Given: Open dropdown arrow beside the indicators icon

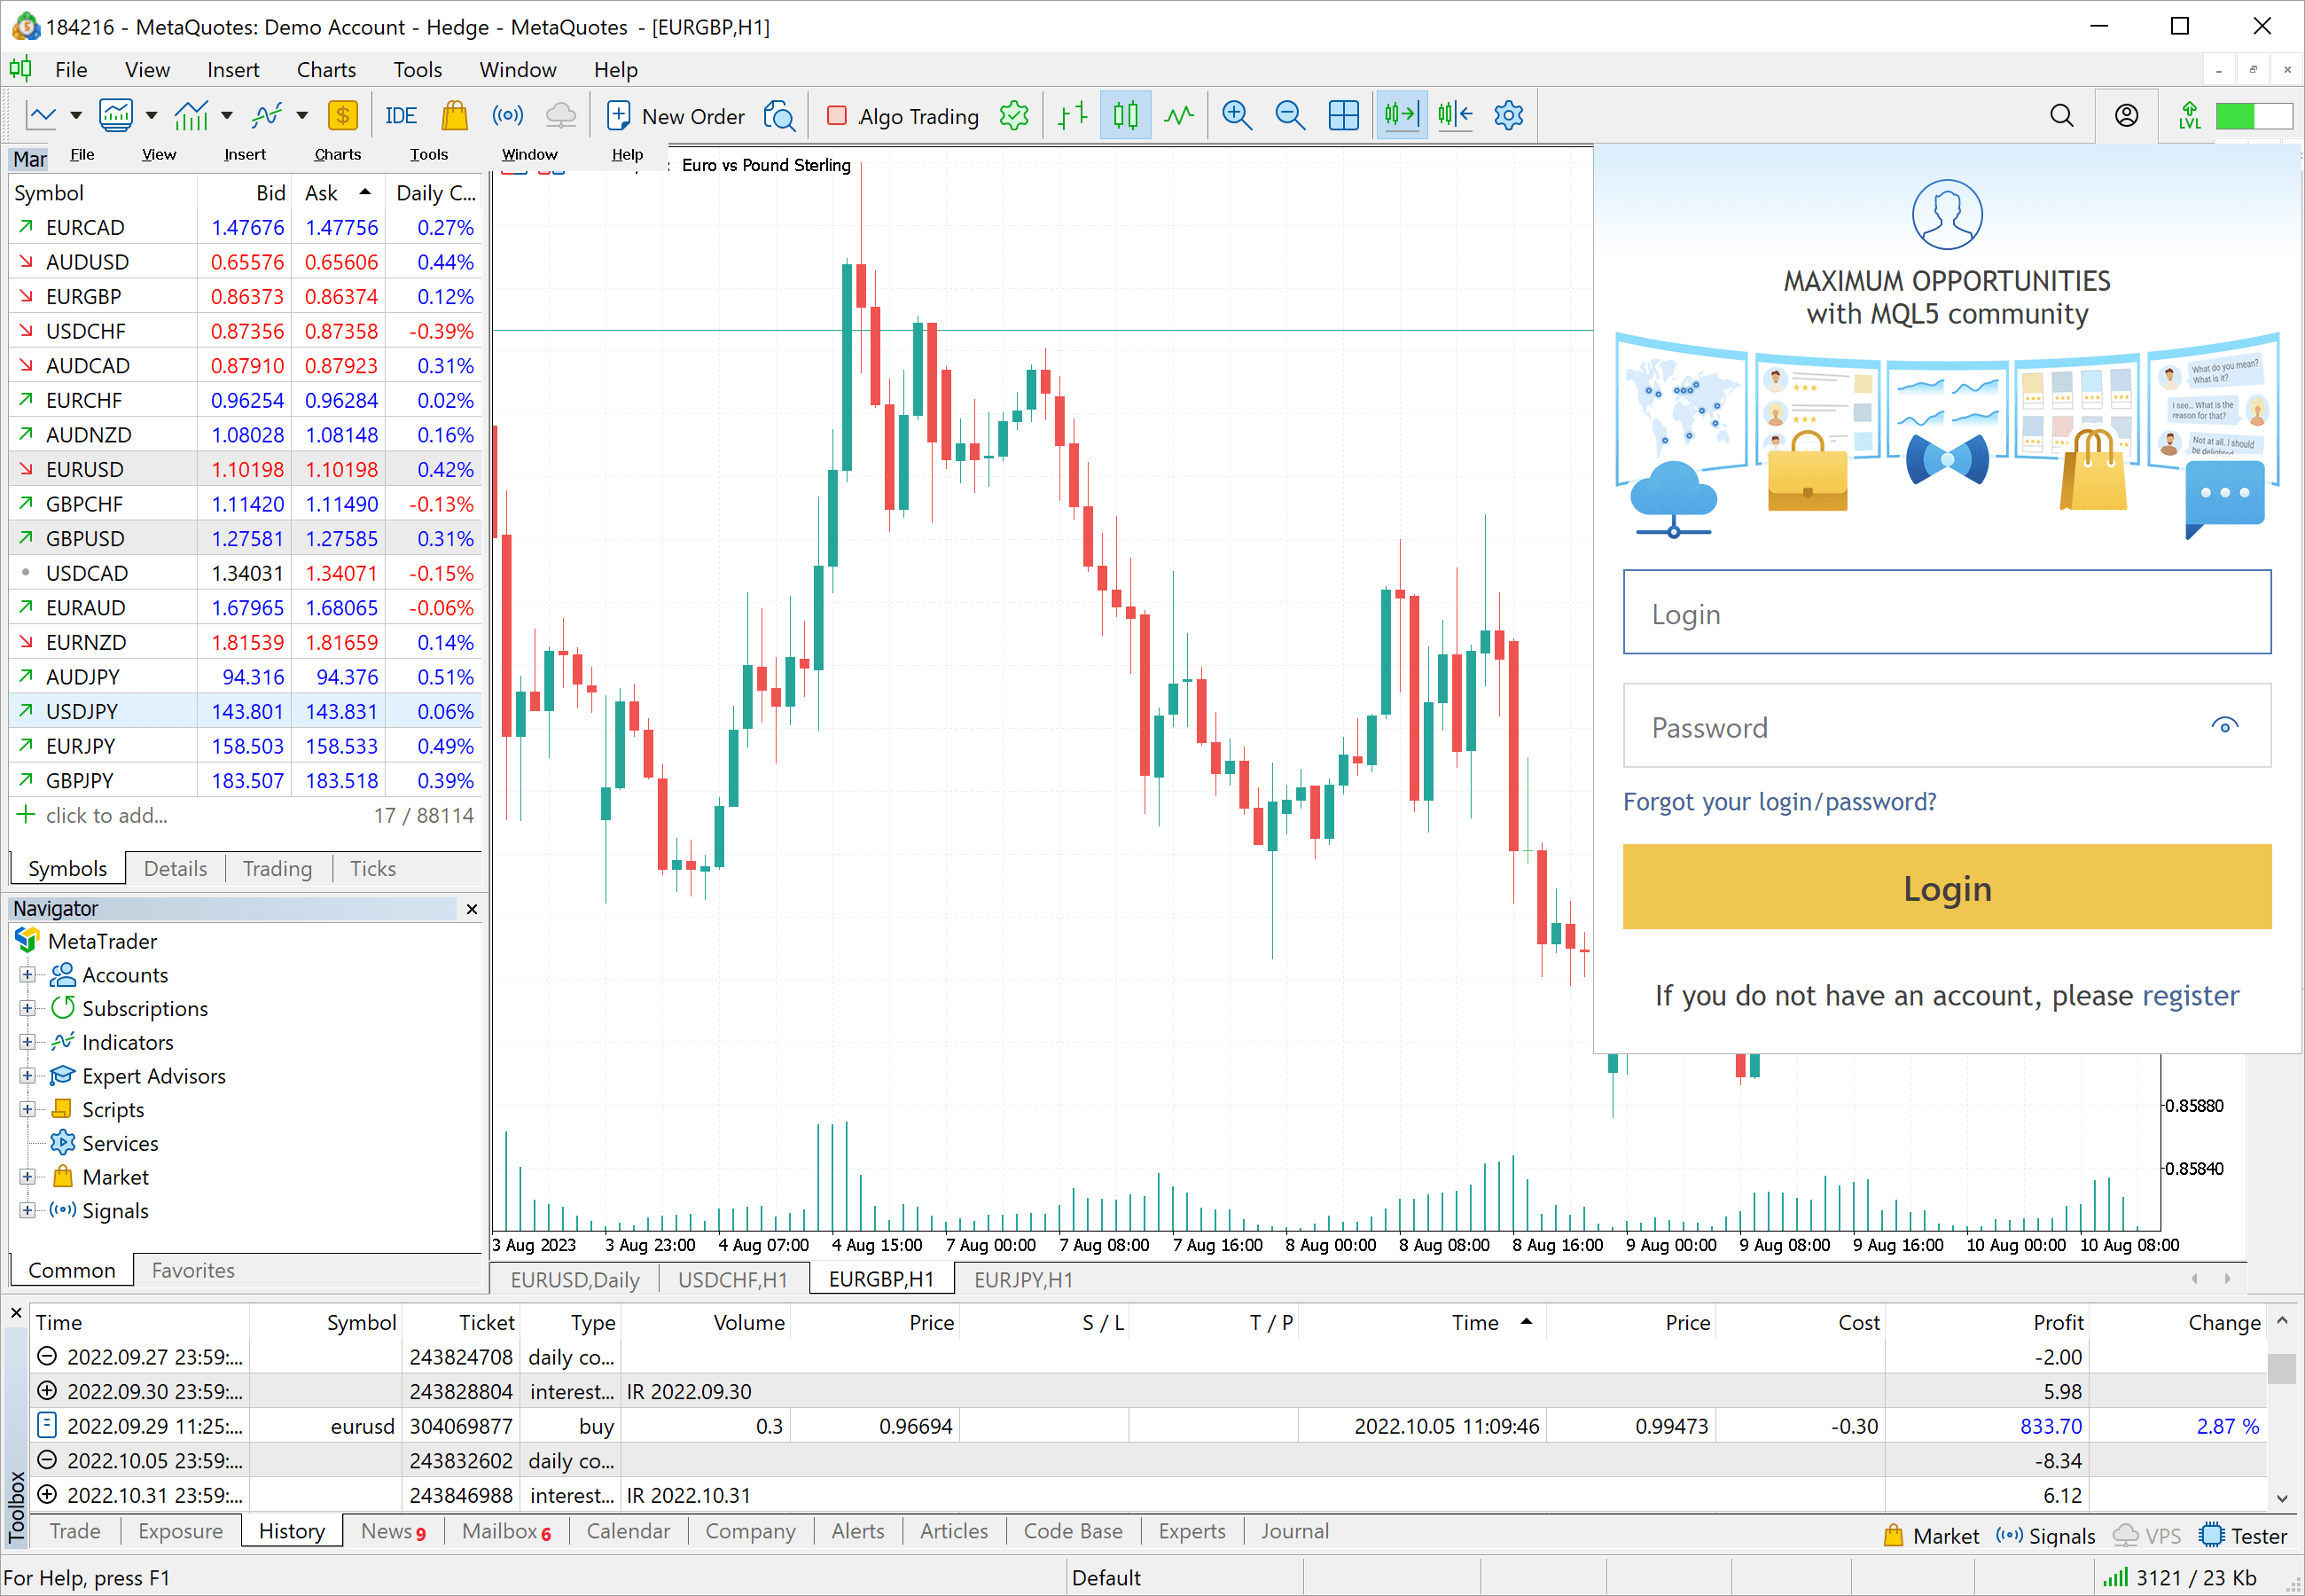Looking at the screenshot, I should coord(302,116).
